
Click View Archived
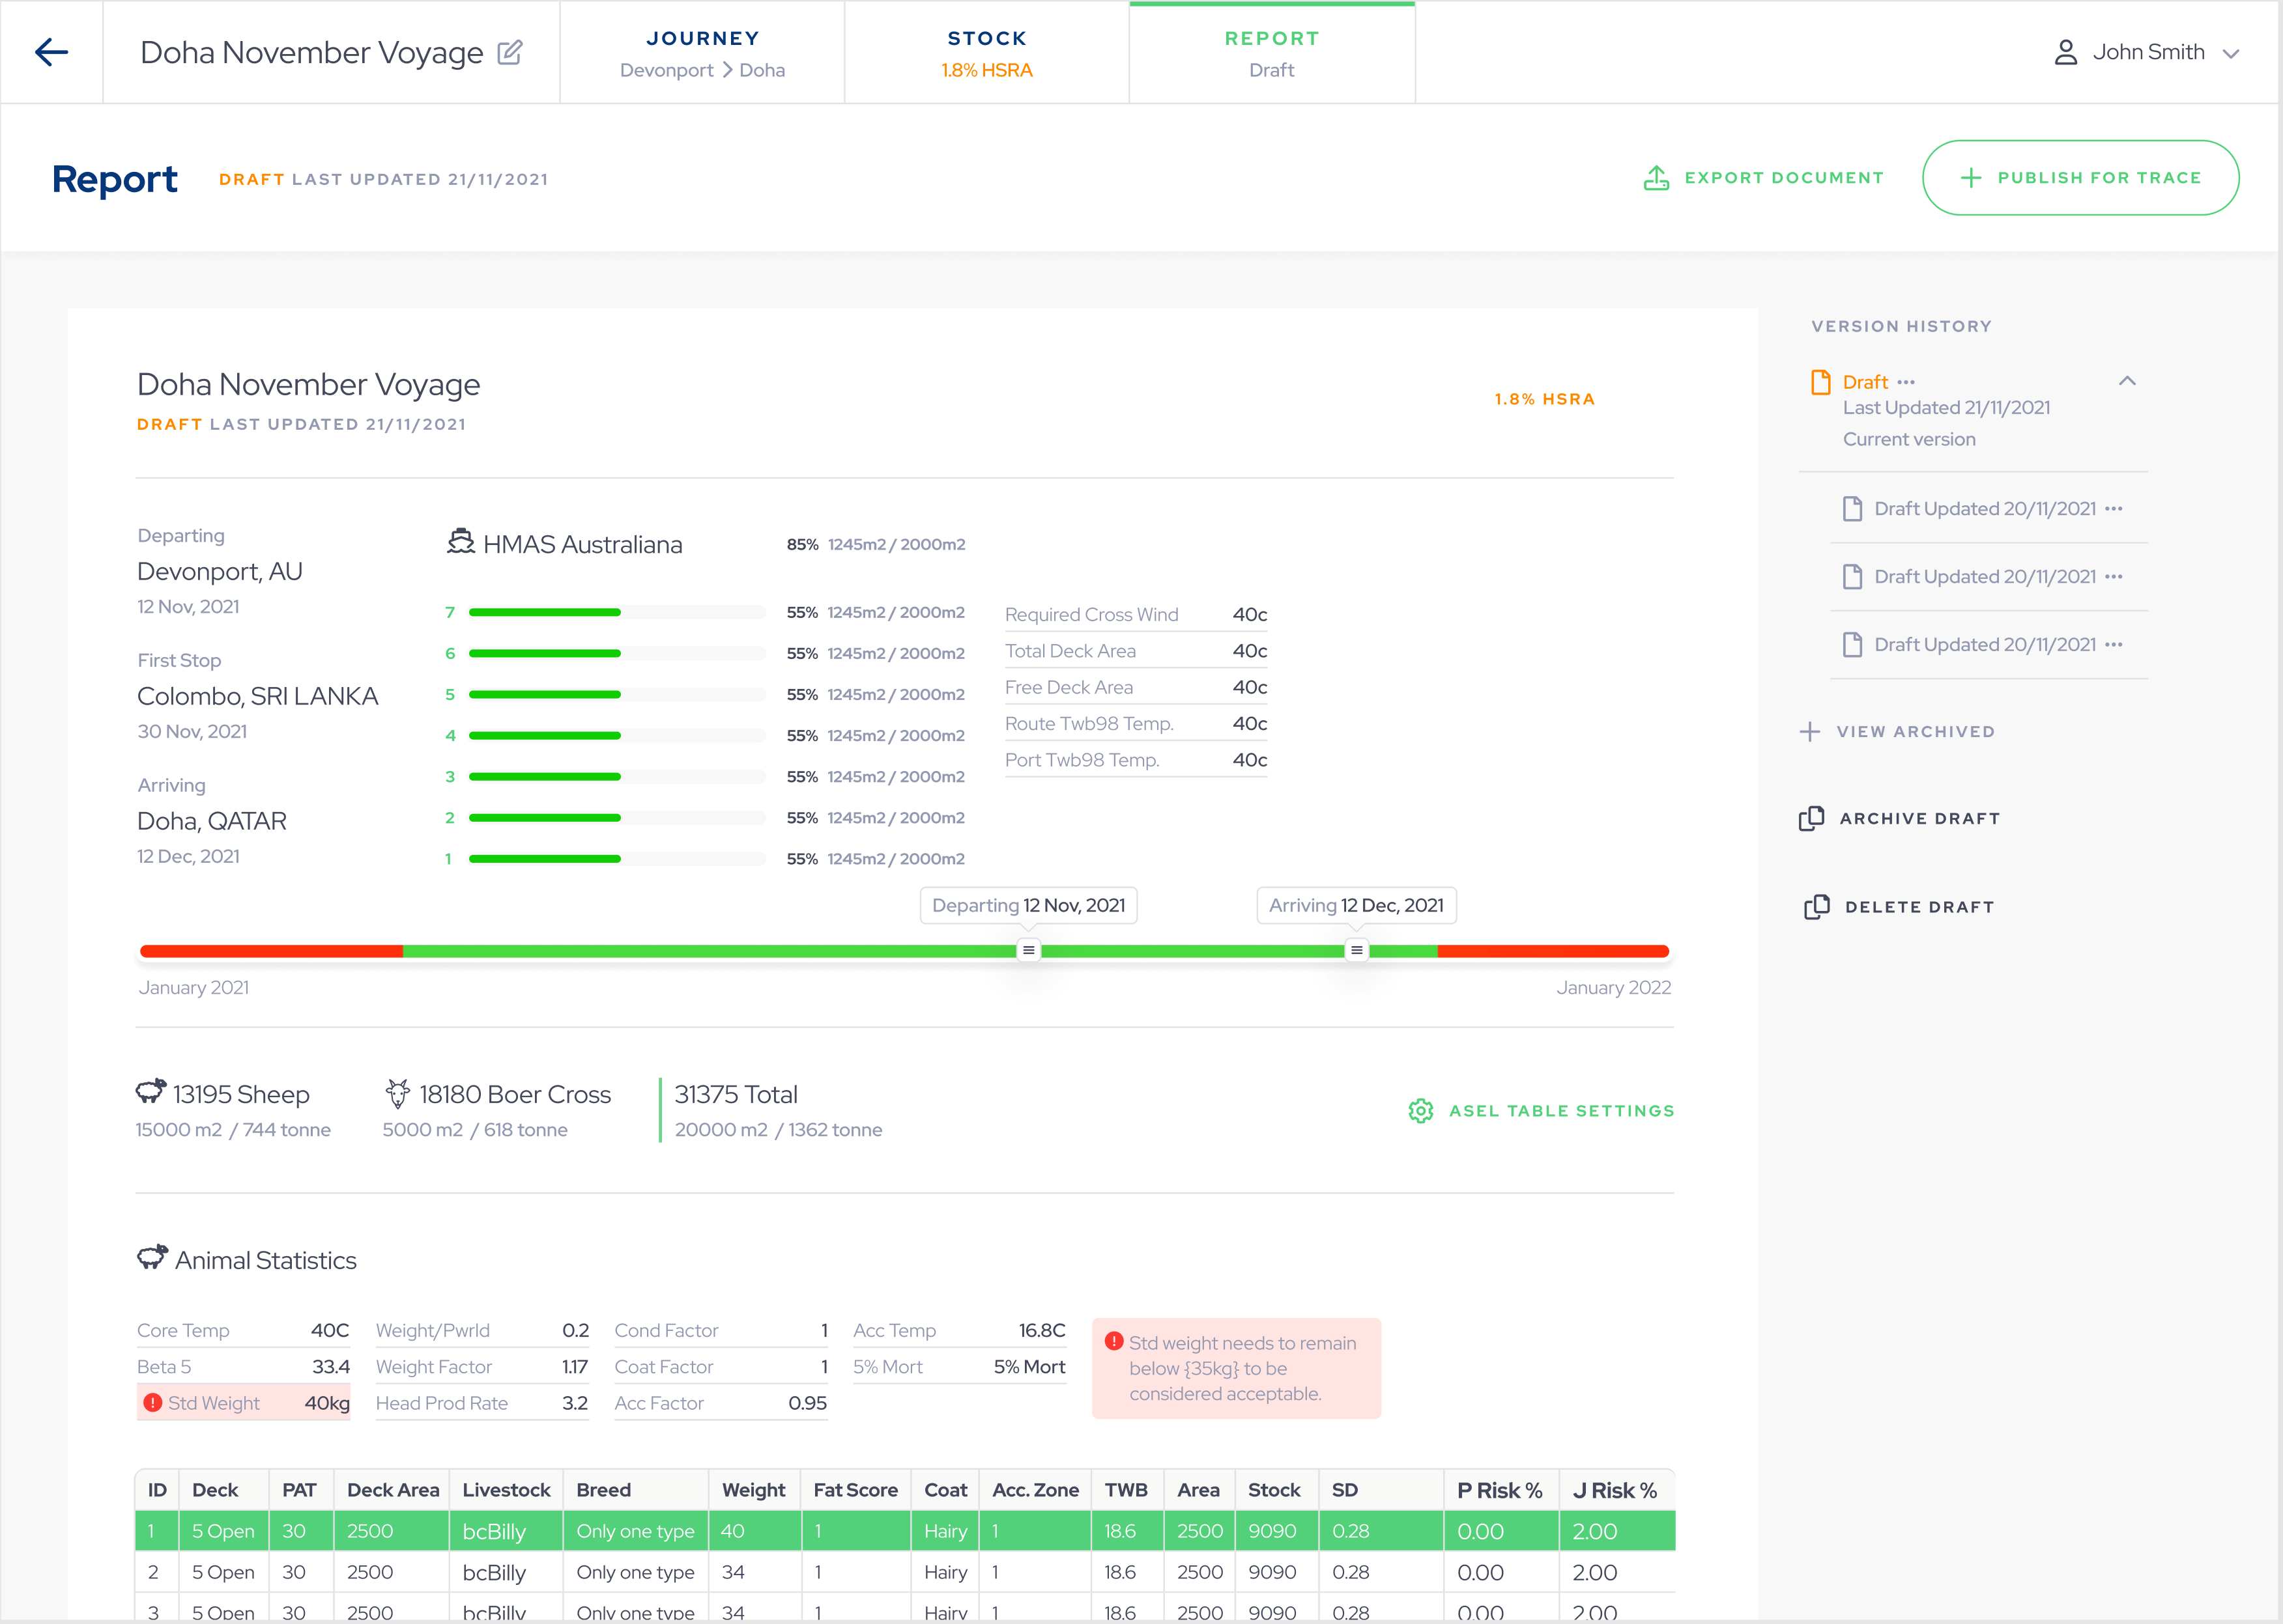point(1916,732)
